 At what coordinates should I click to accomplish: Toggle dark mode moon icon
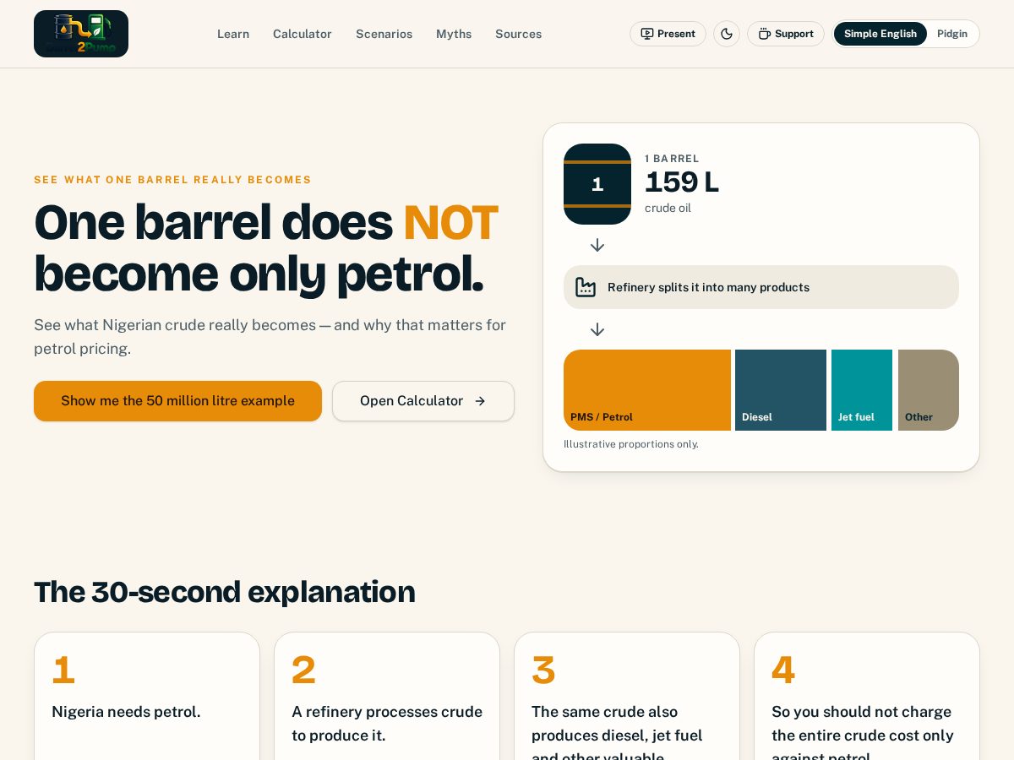(727, 34)
